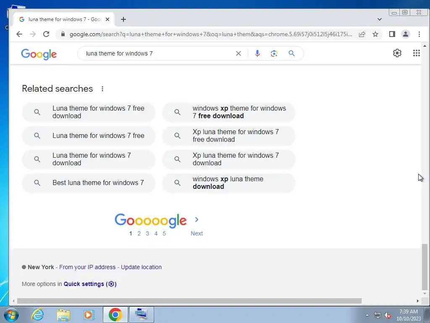The width and height of the screenshot is (430, 323).
Task: Share this page from the address bar
Action: tap(362, 34)
